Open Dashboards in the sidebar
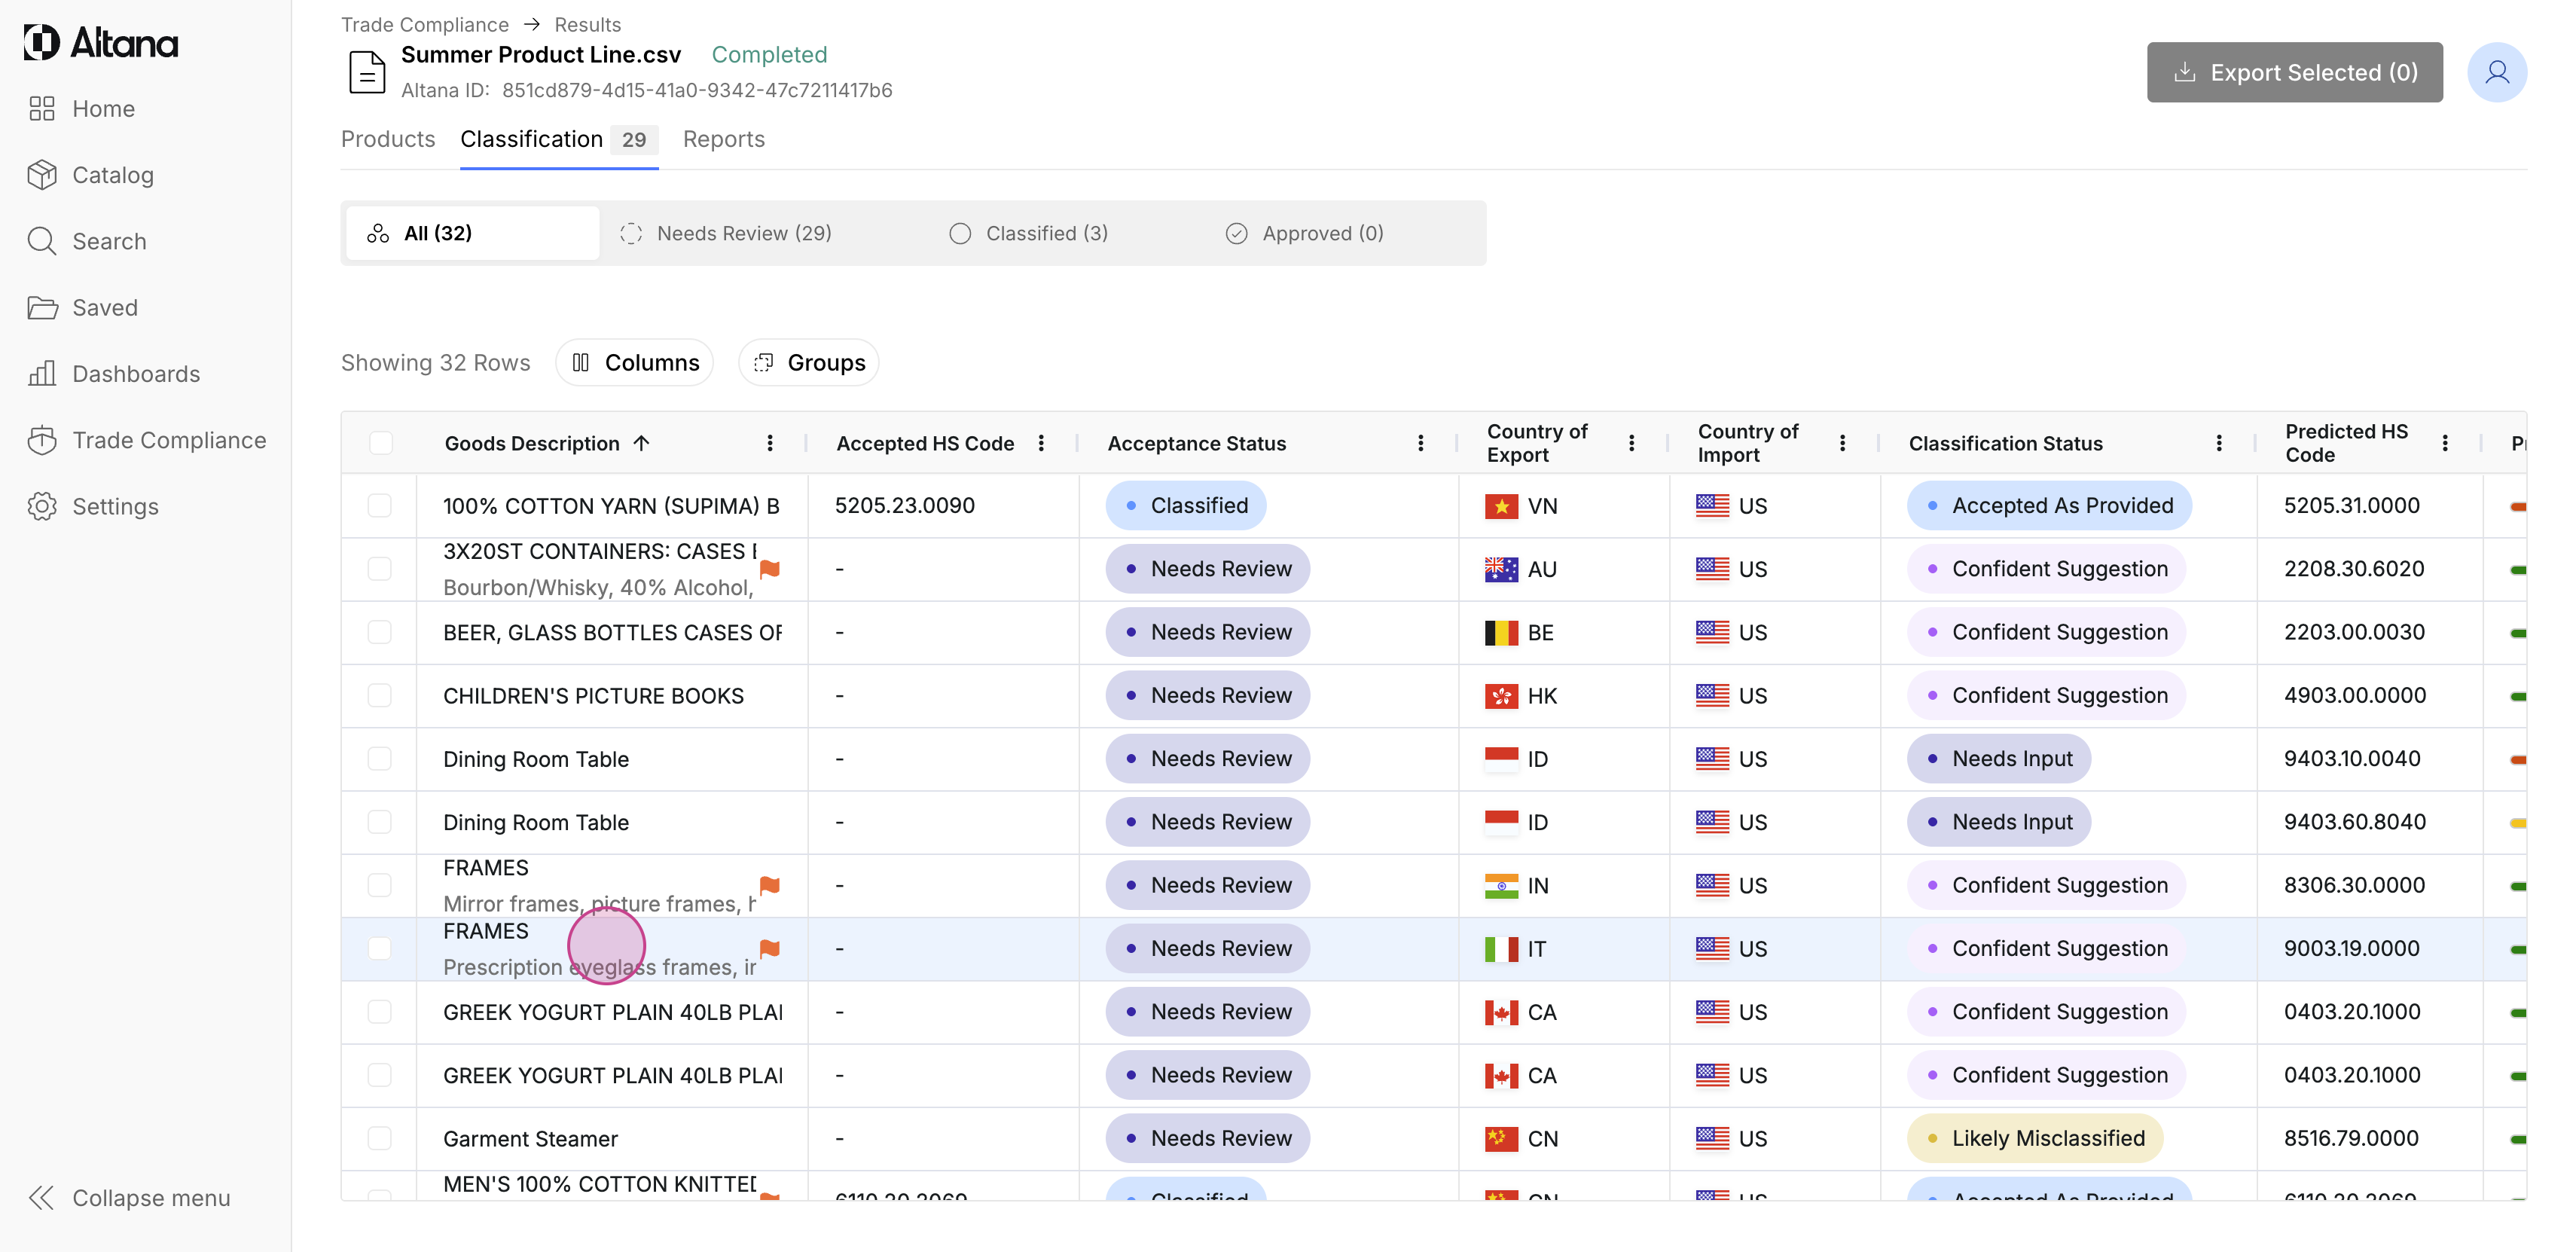 [135, 374]
